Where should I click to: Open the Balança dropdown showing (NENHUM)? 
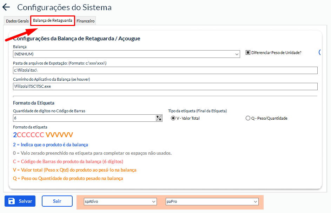click(x=126, y=54)
